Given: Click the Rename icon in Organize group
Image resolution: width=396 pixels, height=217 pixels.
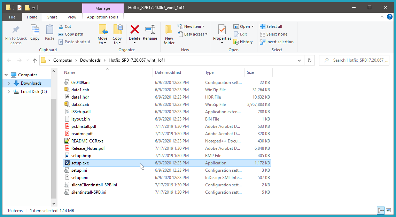Looking at the screenshot, I should pyautogui.click(x=150, y=30).
